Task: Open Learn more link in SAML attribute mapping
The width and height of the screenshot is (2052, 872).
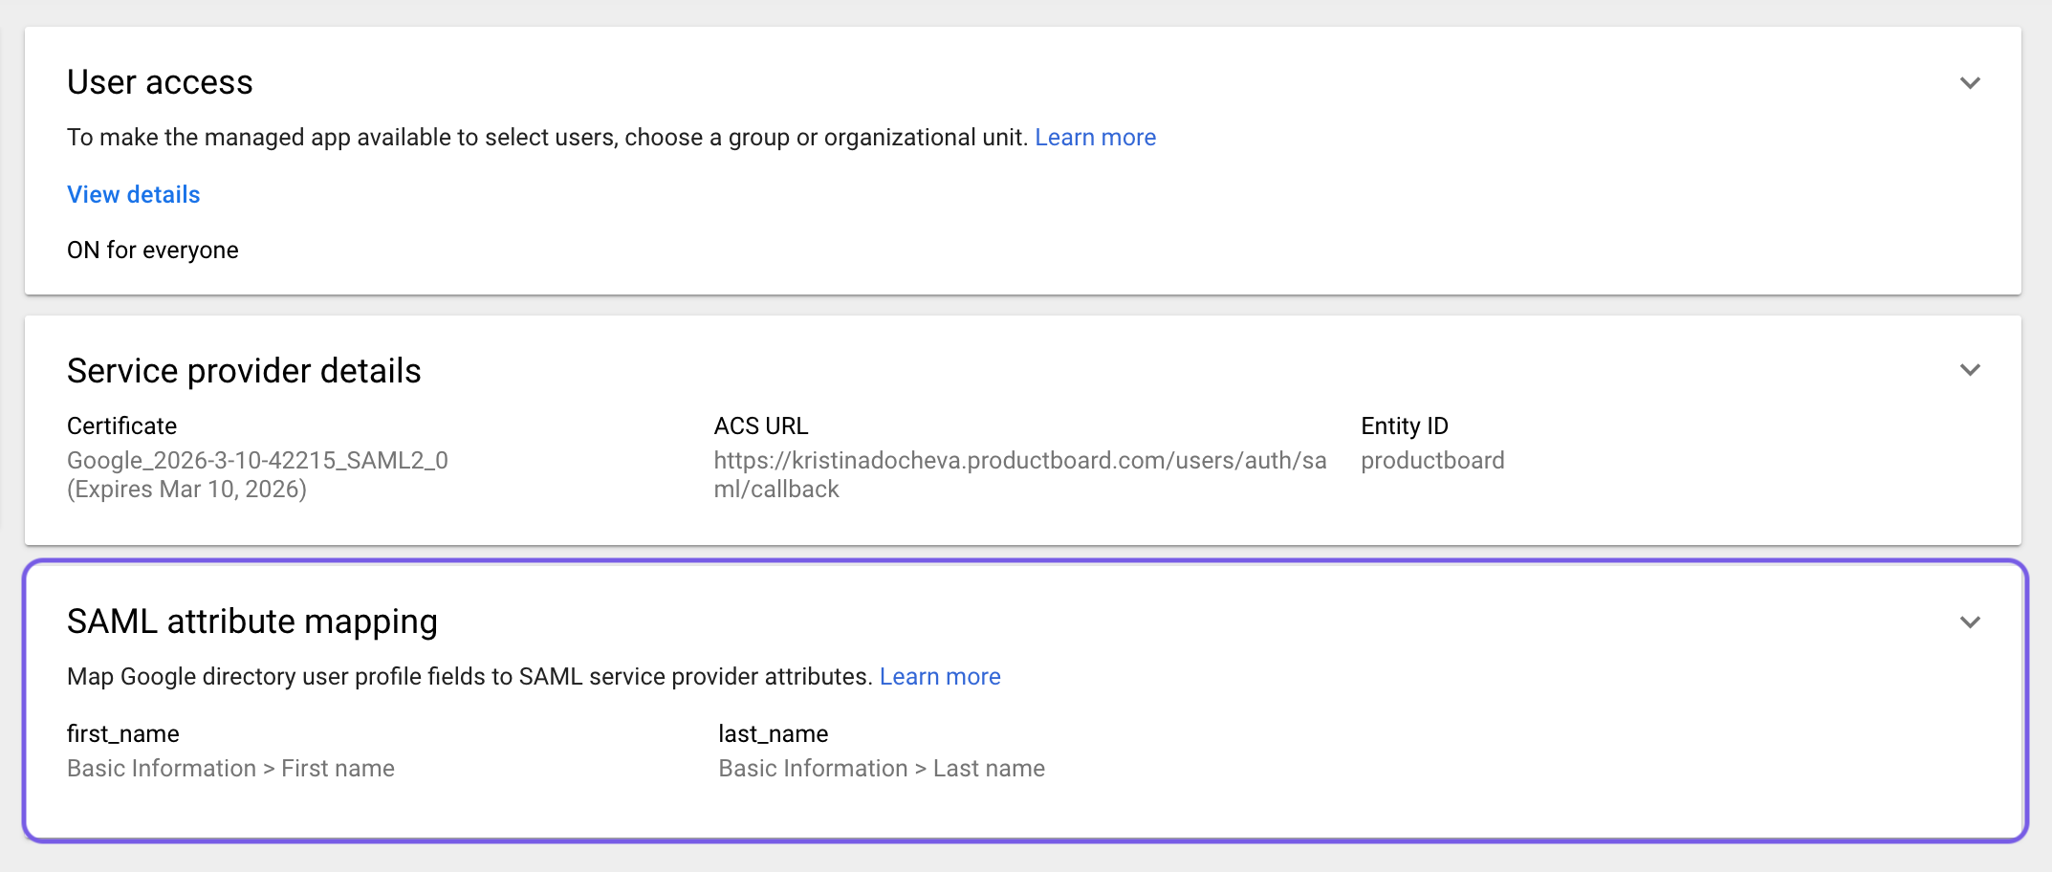Action: coord(940,677)
